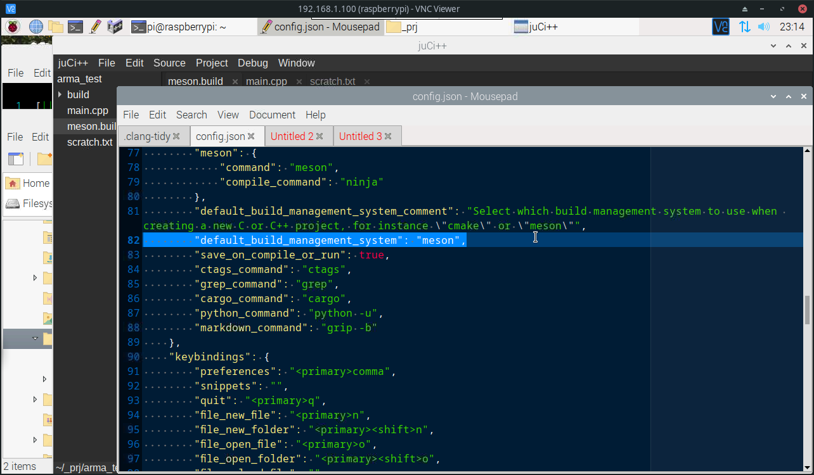Open the volume speaker tray icon

(763, 27)
